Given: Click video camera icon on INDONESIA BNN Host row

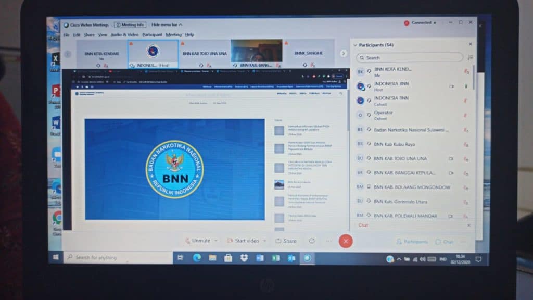Looking at the screenshot, I should 451,86.
